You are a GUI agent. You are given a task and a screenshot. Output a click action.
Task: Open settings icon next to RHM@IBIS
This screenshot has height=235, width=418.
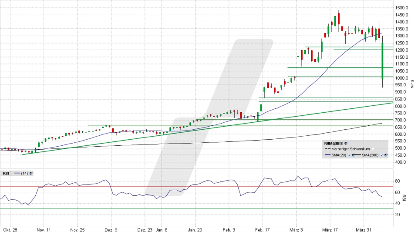coord(346,143)
